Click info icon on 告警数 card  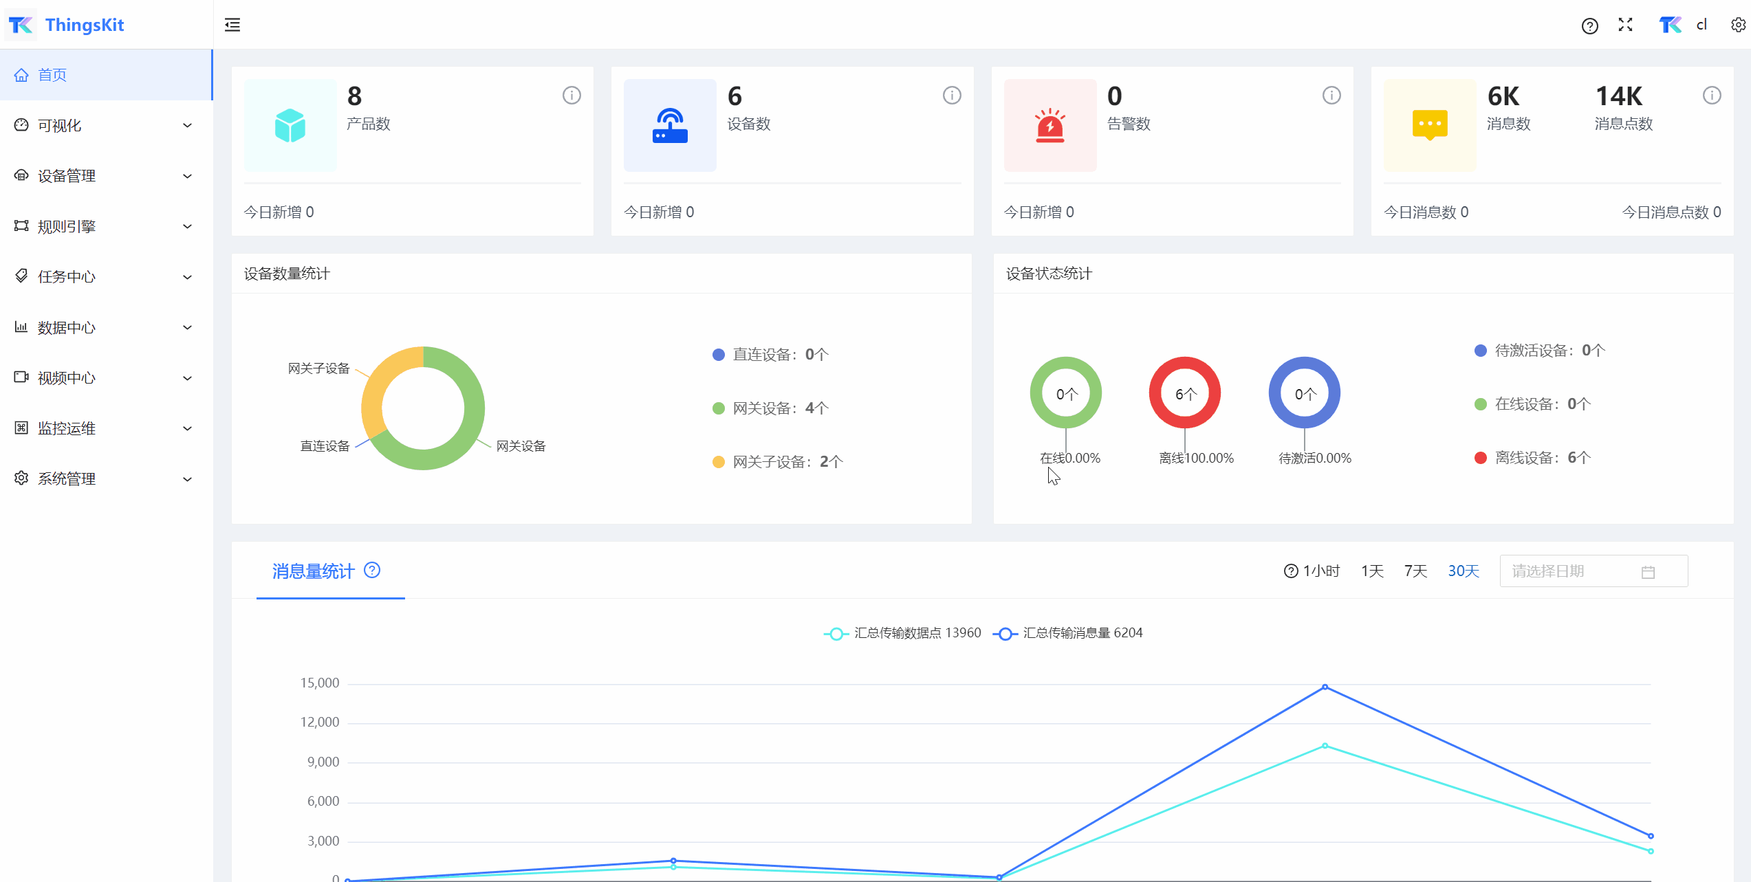coord(1331,96)
